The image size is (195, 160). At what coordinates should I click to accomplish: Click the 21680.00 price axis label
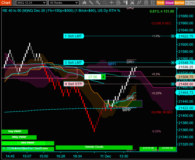(186, 16)
